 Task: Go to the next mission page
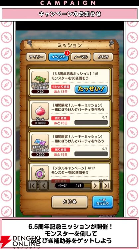click(95, 185)
